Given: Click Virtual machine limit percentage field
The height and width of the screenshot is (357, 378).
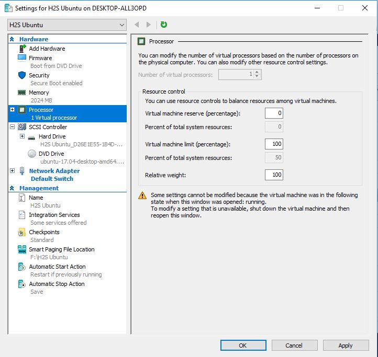Looking at the screenshot, I should 274,144.
